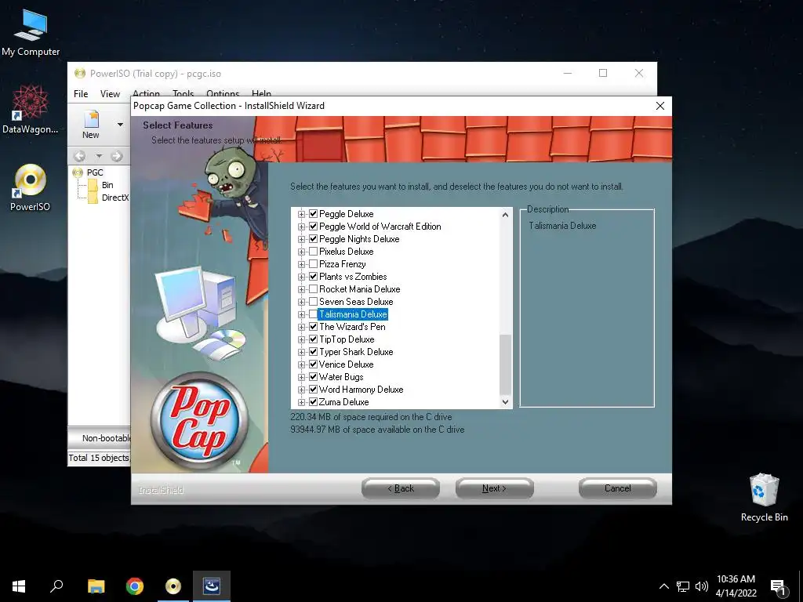Expand the Pizza Frenzy tree node
Viewport: 803px width, 602px height.
[302, 264]
